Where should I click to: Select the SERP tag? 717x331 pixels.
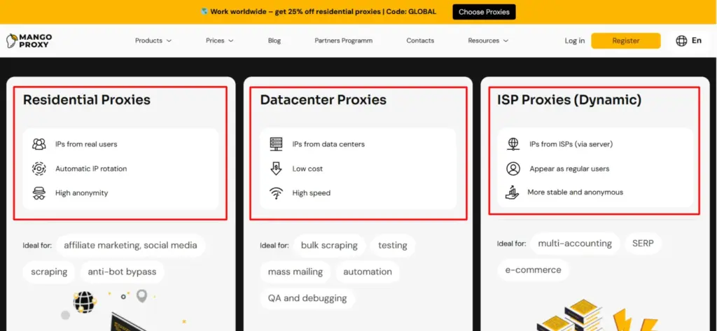(643, 244)
